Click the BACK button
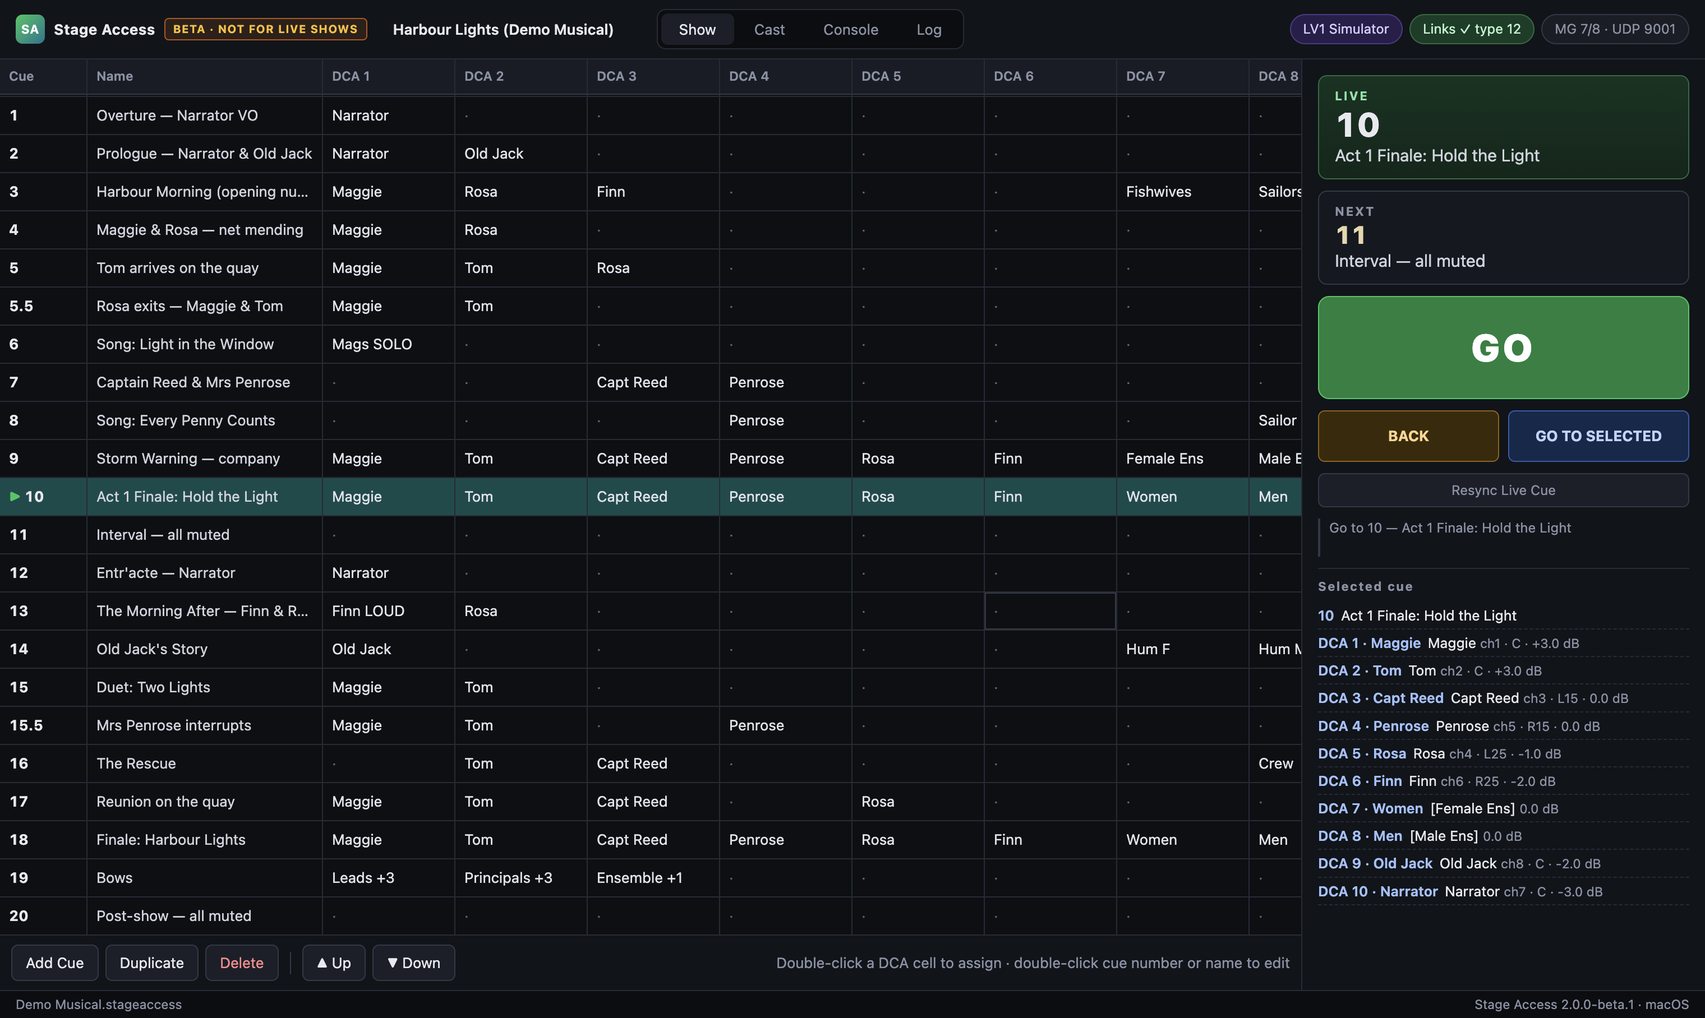The width and height of the screenshot is (1705, 1018). (1408, 436)
